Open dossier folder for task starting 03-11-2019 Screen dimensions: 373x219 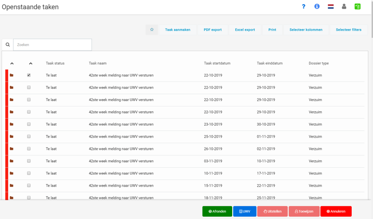point(12,161)
